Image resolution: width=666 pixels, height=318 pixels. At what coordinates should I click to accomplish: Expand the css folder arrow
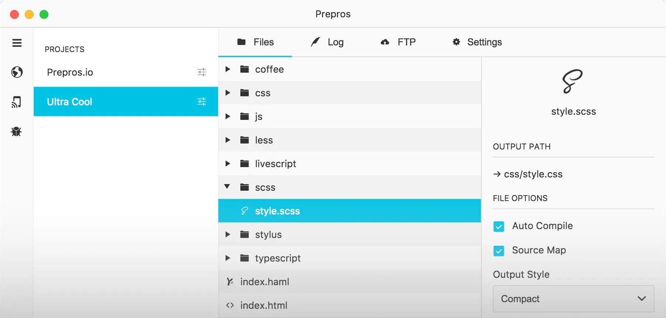point(228,93)
